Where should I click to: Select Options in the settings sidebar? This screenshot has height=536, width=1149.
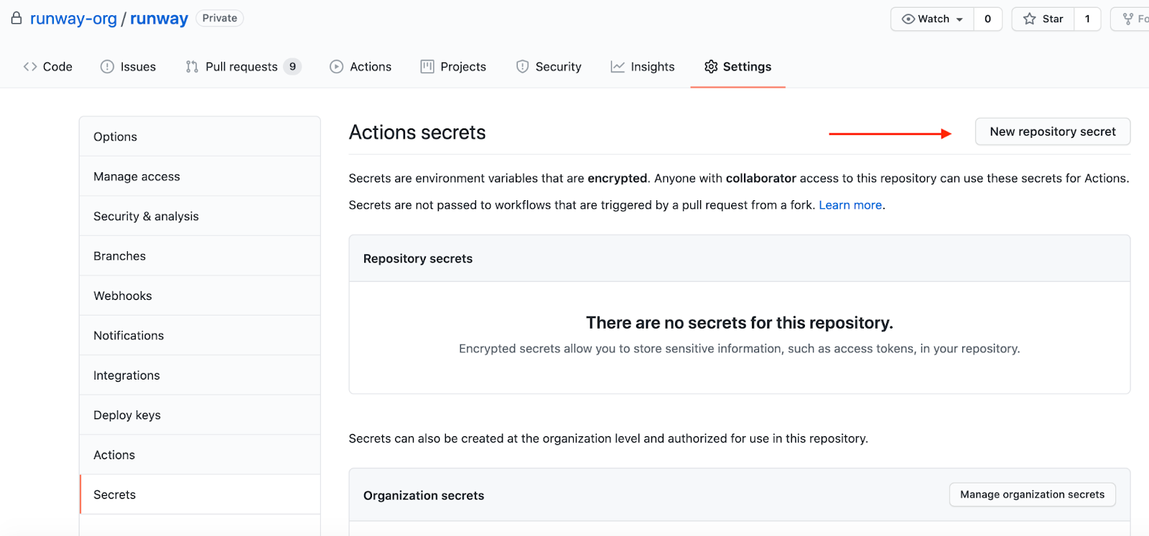(200, 136)
